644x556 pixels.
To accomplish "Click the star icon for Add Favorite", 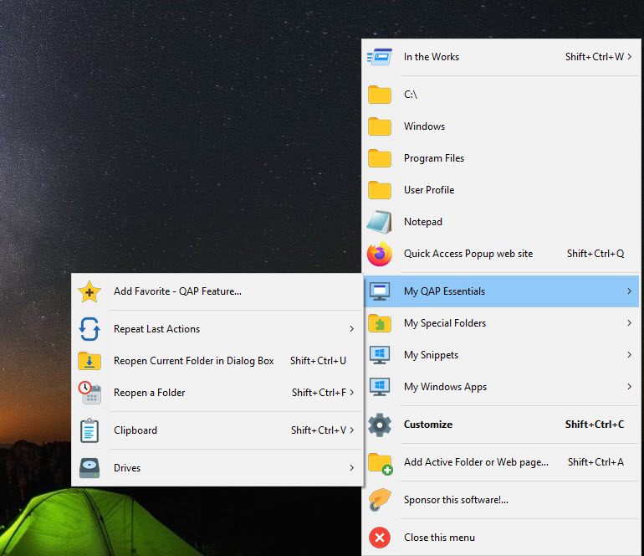I will click(x=89, y=291).
